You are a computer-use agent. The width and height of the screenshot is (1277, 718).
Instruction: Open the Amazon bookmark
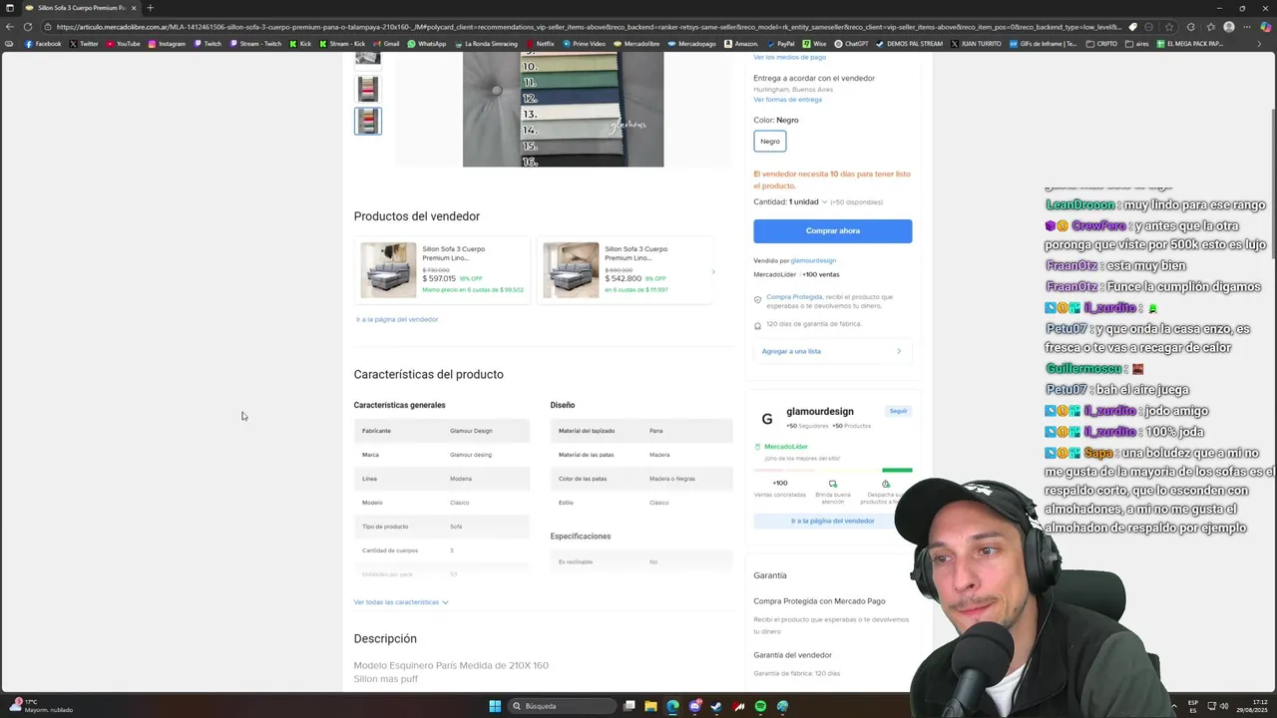coord(741,44)
